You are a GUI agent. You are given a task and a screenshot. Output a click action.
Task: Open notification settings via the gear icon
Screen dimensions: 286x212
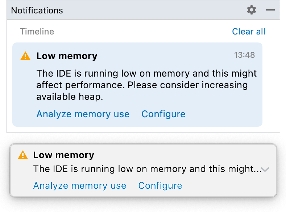252,10
